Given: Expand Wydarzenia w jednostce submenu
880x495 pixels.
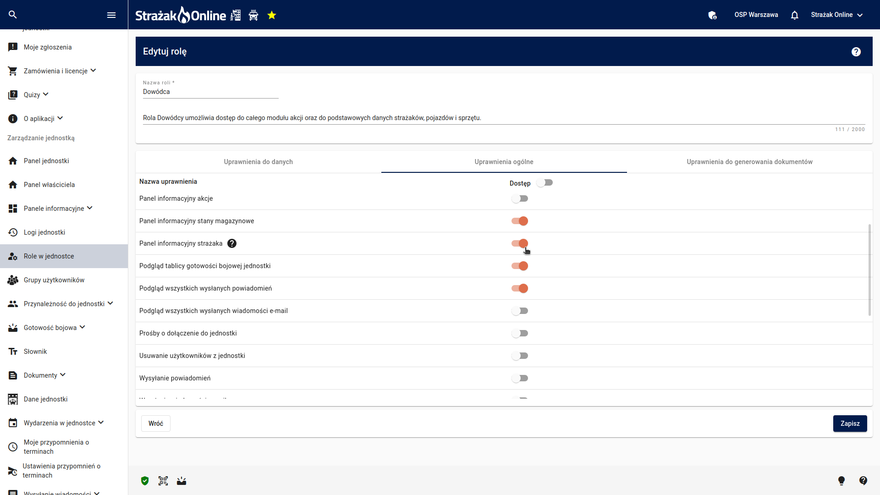Looking at the screenshot, I should 101,423.
